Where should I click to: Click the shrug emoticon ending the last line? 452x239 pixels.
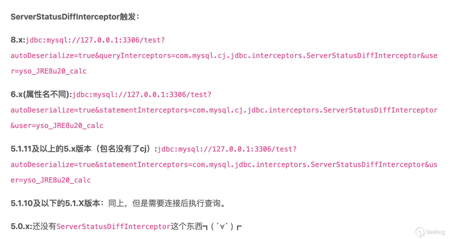222,227
